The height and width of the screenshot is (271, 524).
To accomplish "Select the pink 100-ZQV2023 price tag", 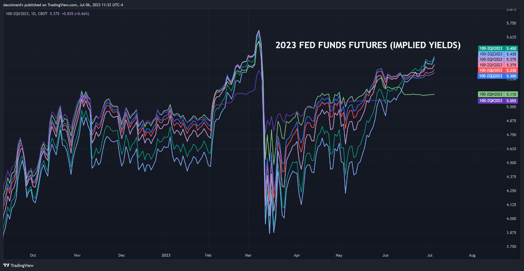I will (498, 65).
